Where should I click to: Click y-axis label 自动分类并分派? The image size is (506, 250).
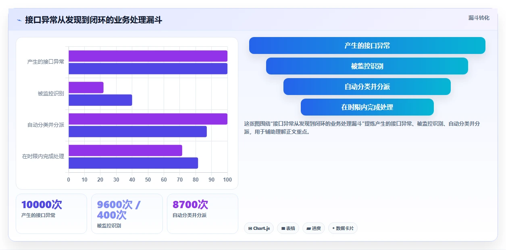[46, 125]
